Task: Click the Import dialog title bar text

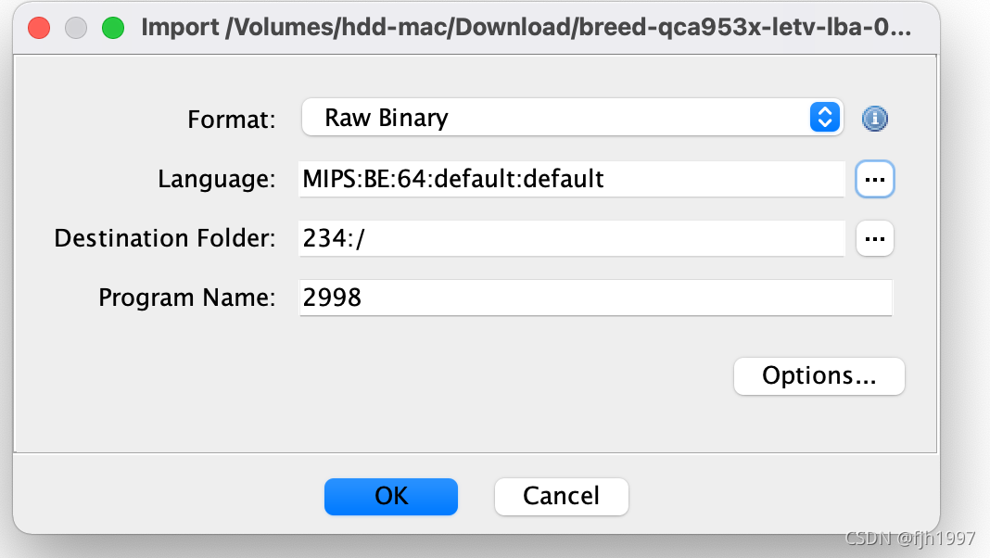Action: (526, 28)
